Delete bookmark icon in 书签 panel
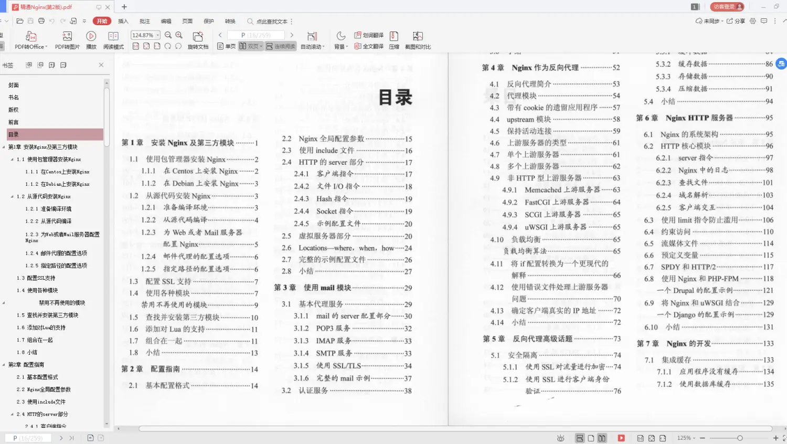This screenshot has width=787, height=444. pos(63,65)
